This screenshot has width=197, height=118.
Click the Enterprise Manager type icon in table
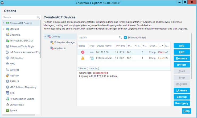click(x=92, y=58)
